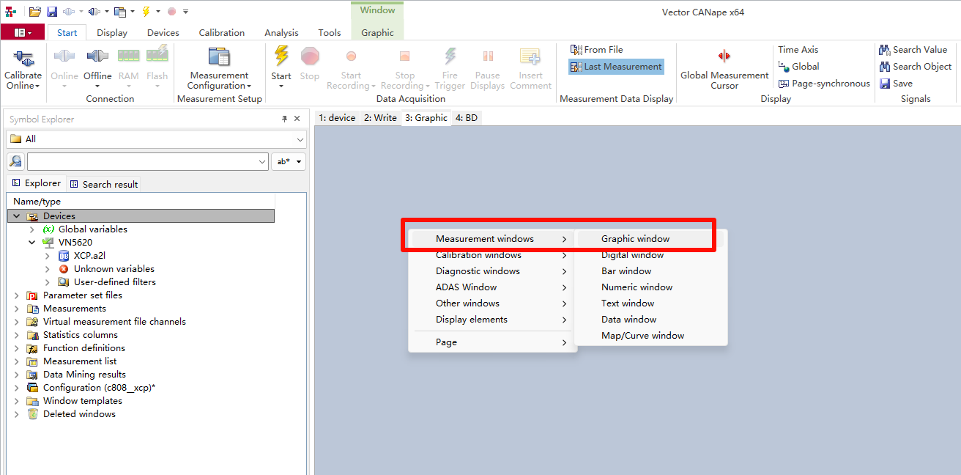Click the Search Object button
This screenshot has height=475, width=961.
click(x=916, y=67)
